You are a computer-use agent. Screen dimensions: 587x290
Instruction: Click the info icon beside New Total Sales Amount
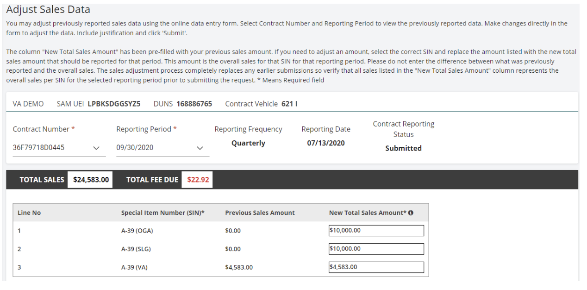[x=411, y=213]
